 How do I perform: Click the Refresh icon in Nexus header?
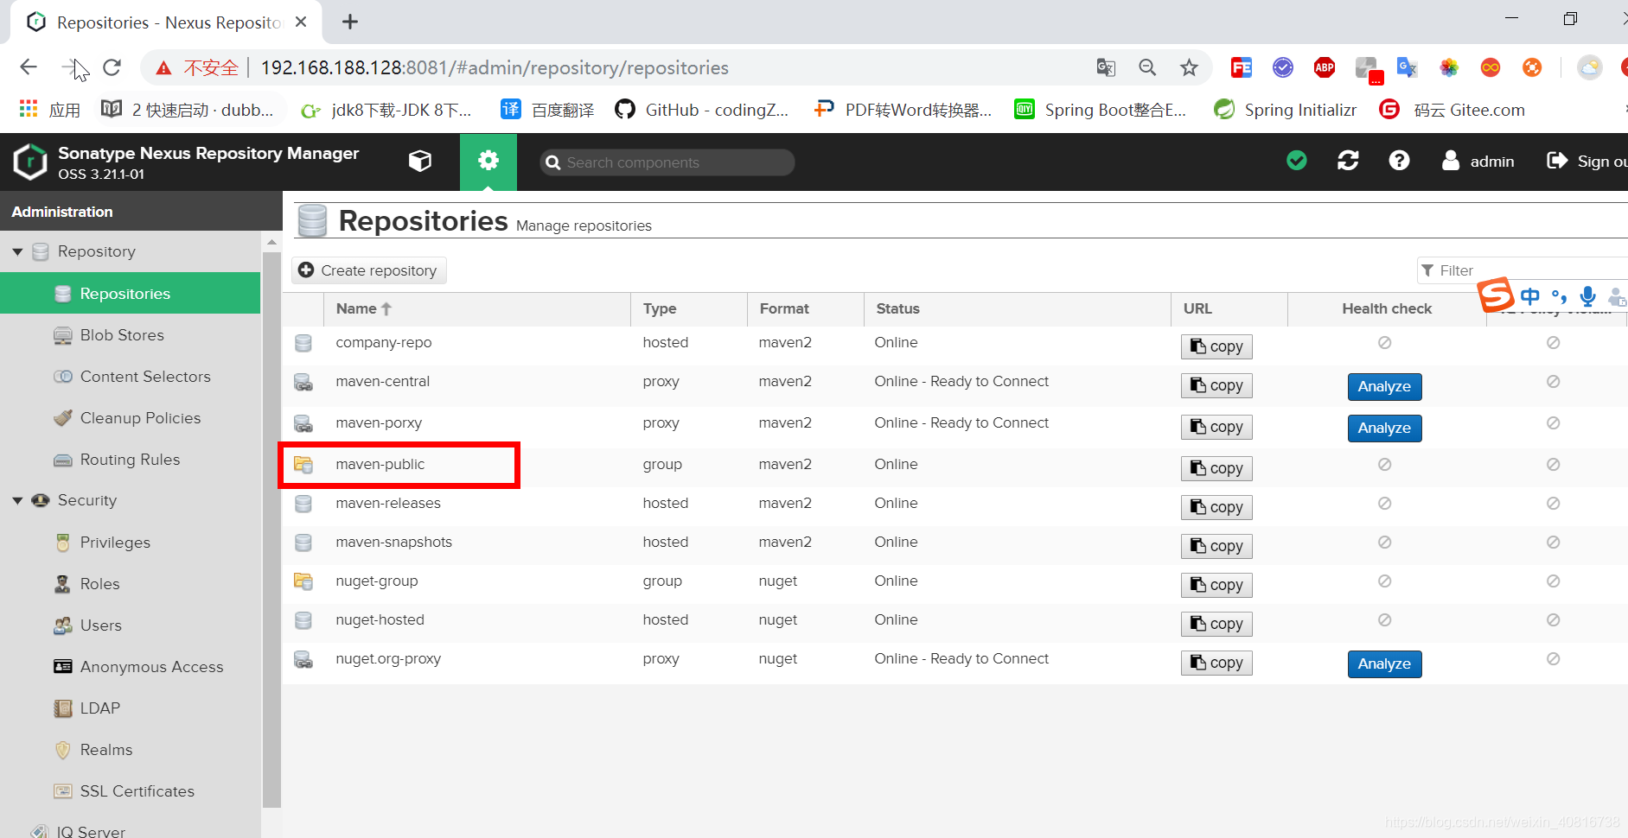[1348, 161]
